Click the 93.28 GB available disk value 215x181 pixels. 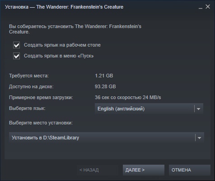pos(105,86)
